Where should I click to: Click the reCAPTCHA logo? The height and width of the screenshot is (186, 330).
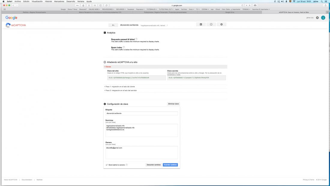[x=16, y=25]
